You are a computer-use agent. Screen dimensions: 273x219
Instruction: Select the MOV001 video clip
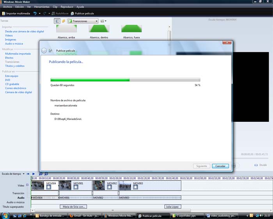tap(76, 185)
